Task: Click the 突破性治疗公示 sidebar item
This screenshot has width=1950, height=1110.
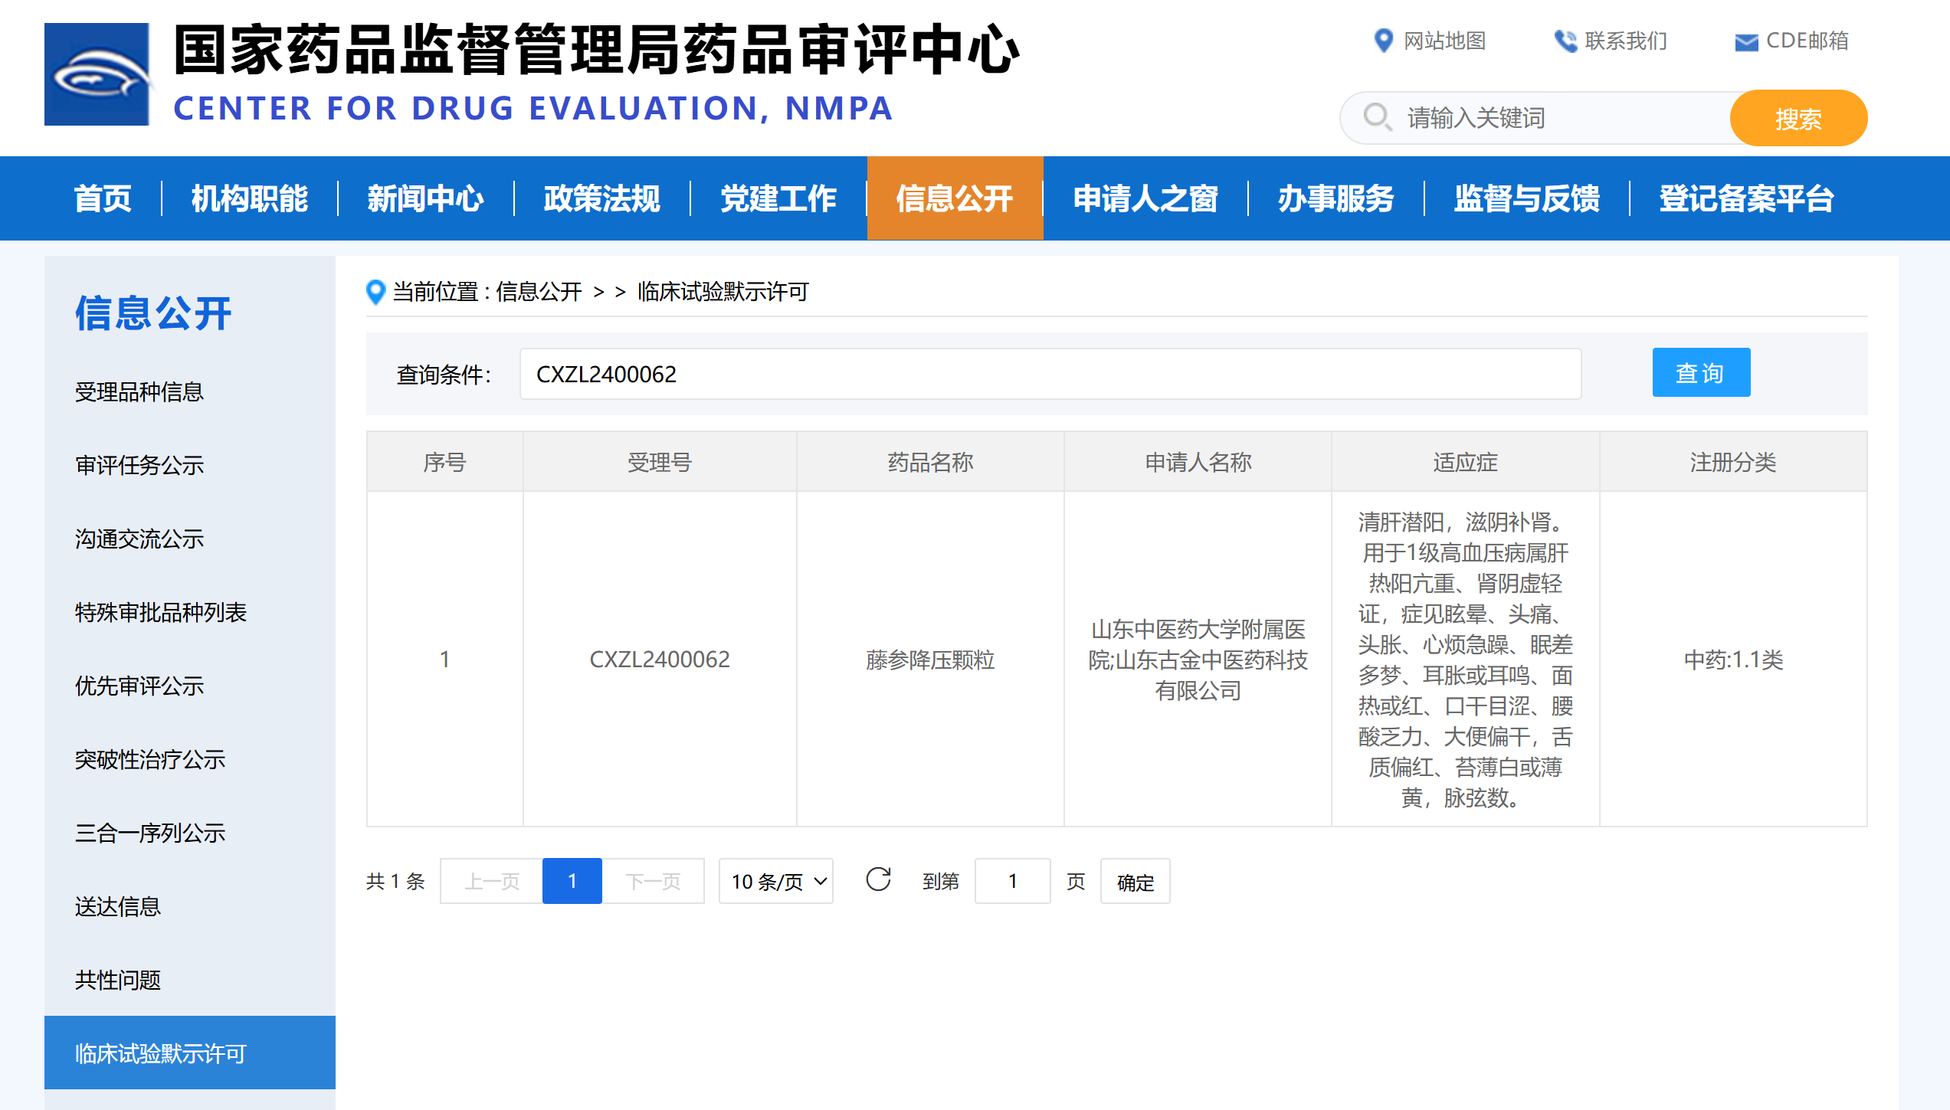Action: [x=150, y=759]
